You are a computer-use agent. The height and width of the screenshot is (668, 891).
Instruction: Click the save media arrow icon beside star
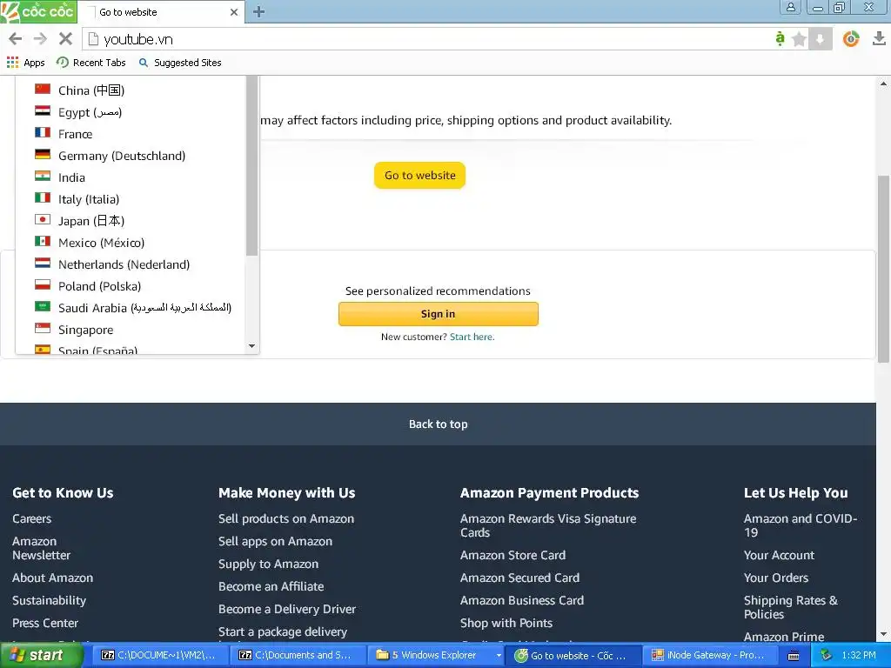click(x=820, y=39)
